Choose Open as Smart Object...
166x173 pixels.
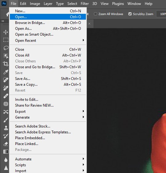point(48,34)
